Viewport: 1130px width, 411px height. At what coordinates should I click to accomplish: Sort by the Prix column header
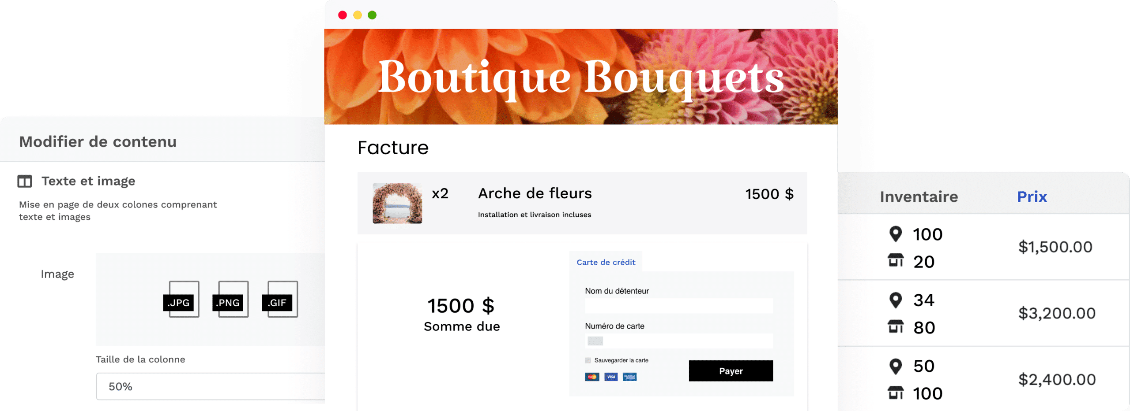click(x=1032, y=196)
